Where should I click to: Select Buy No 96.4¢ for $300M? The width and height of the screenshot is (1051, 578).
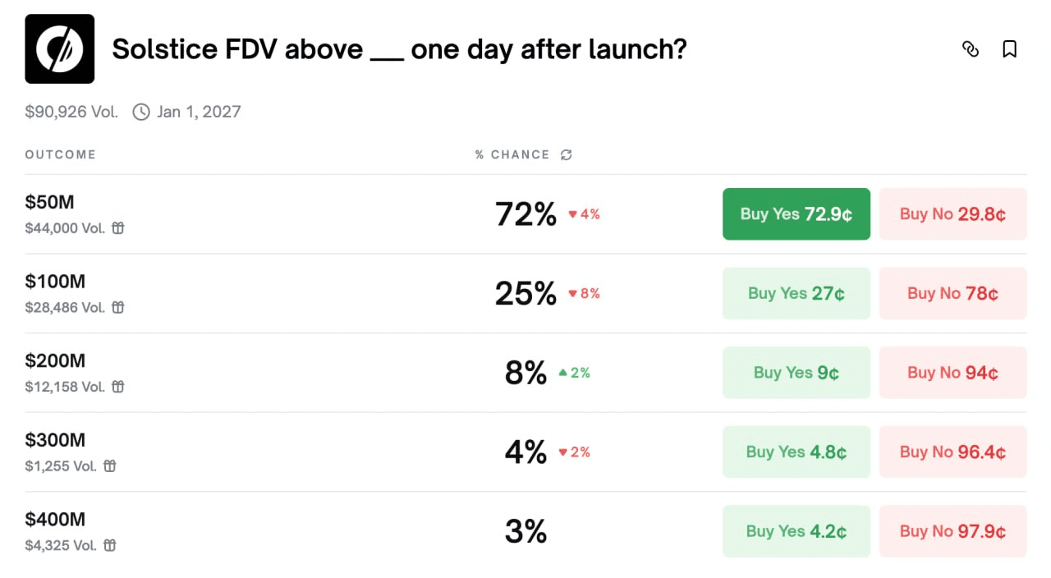952,452
